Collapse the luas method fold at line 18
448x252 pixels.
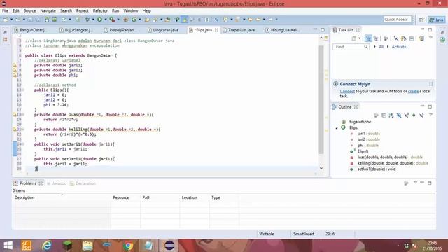click(x=23, y=115)
